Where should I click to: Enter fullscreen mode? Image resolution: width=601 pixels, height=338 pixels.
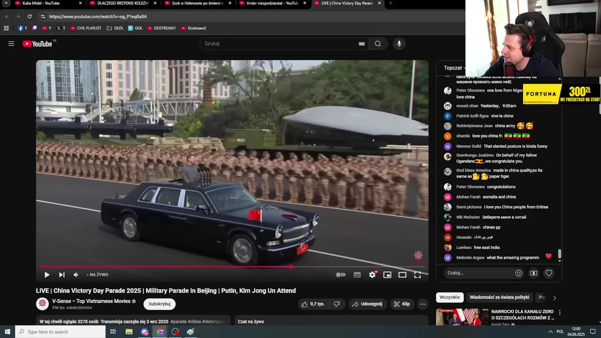(417, 275)
